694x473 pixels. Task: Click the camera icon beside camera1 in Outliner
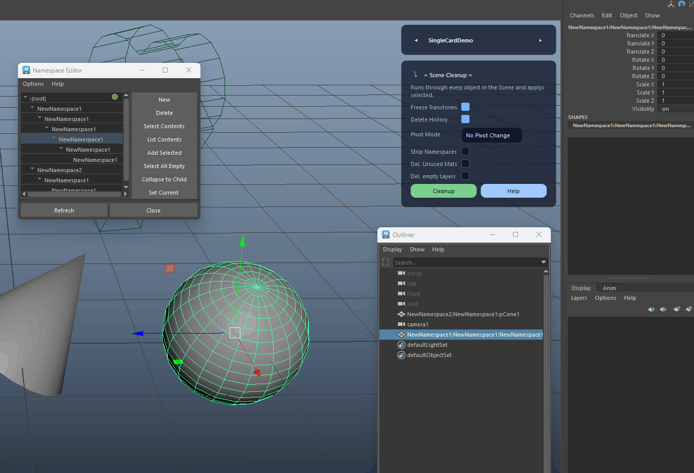(x=401, y=324)
